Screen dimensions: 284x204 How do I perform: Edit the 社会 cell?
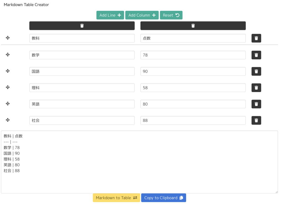click(x=82, y=120)
